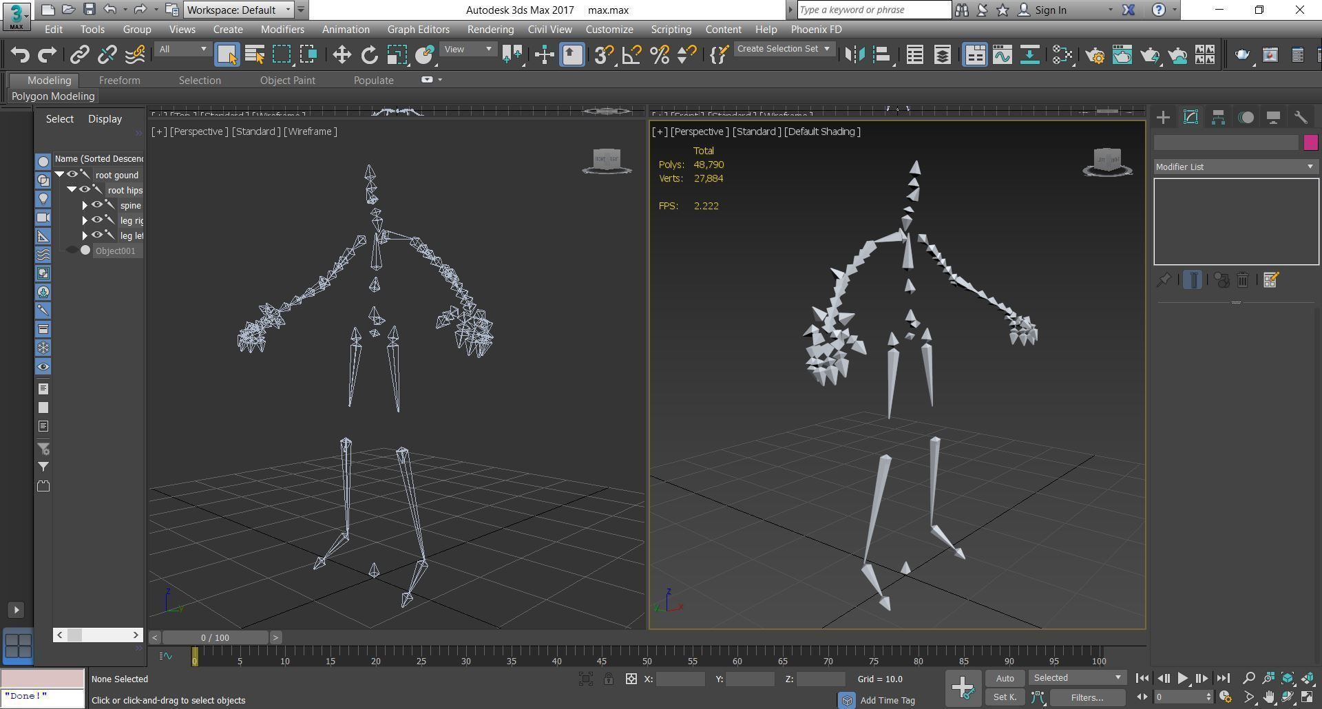Image resolution: width=1322 pixels, height=709 pixels.
Task: Switch to the Modify panel tab
Action: [1190, 118]
